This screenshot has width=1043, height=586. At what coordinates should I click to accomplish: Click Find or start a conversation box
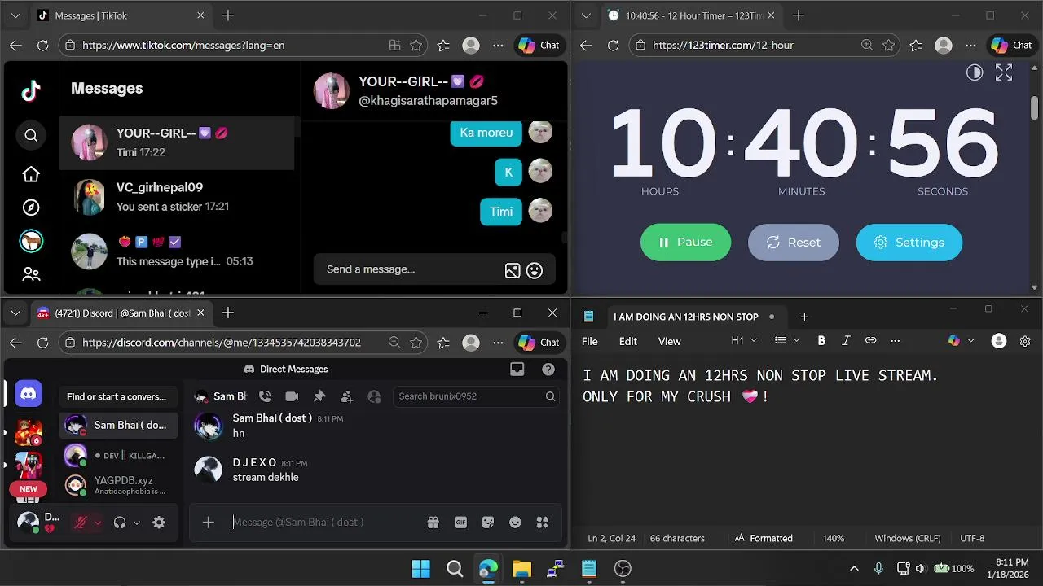(117, 396)
